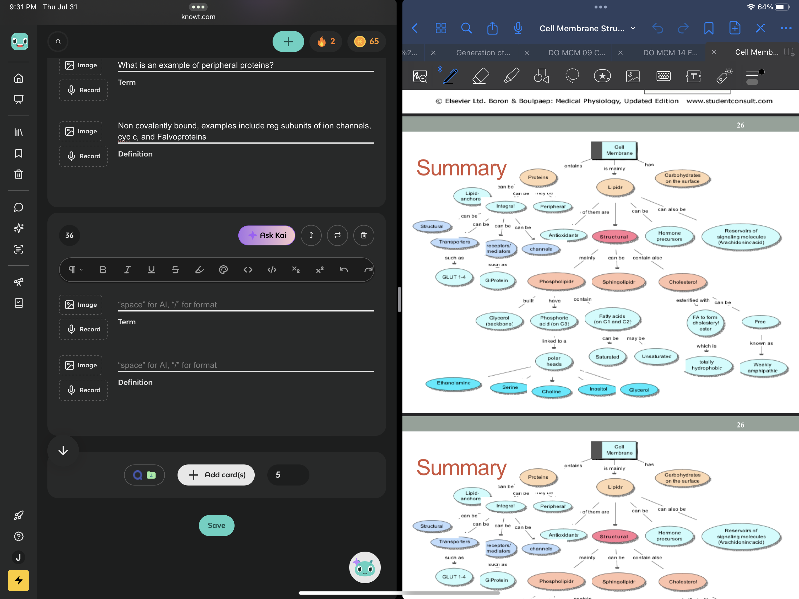Open the presentation board icon in Knowt sidebar
Viewport: 799px width, 599px height.
click(x=18, y=99)
